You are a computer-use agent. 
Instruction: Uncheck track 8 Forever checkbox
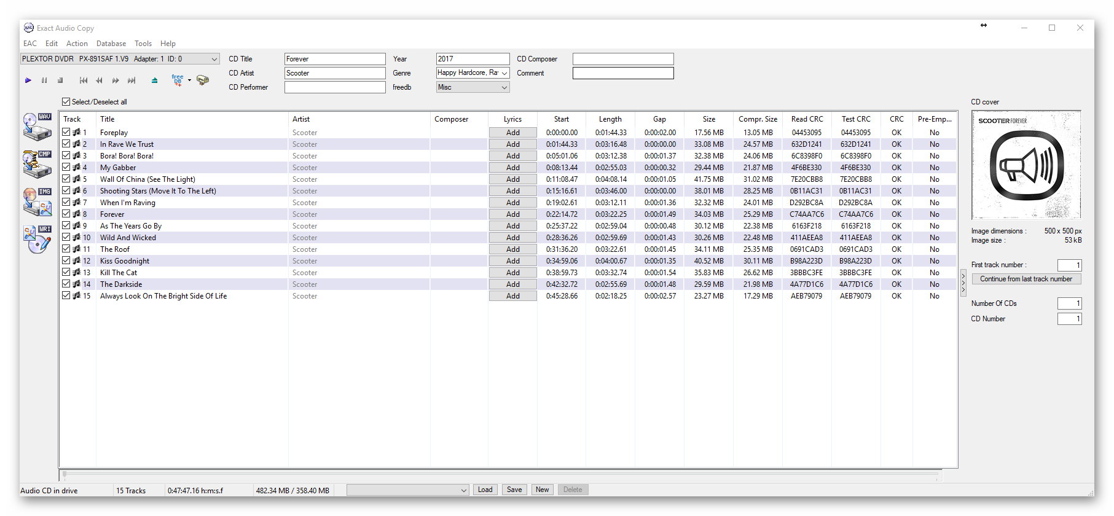click(66, 214)
